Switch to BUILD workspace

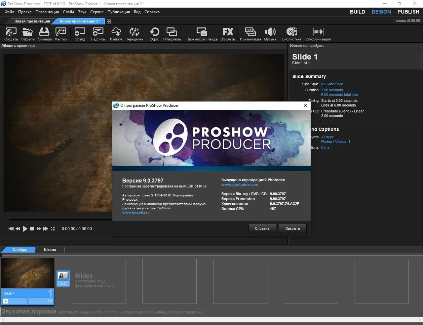click(358, 12)
